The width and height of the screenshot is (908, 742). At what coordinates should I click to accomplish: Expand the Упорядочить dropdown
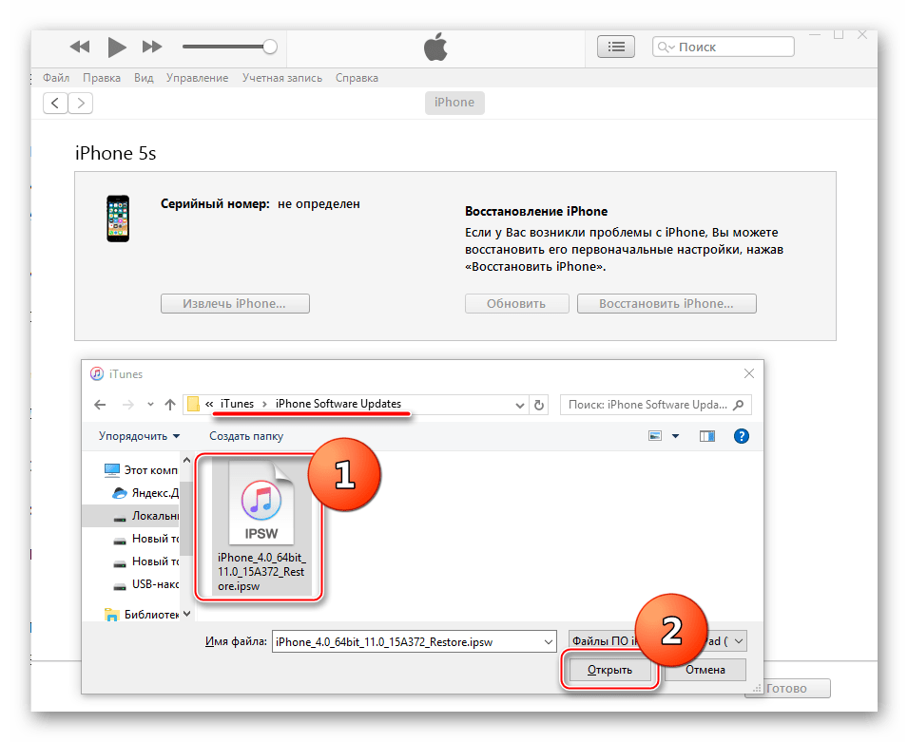(x=139, y=436)
